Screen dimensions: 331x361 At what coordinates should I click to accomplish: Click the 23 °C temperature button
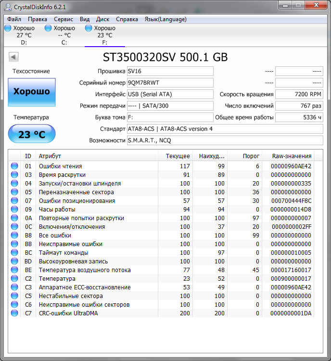coord(32,134)
